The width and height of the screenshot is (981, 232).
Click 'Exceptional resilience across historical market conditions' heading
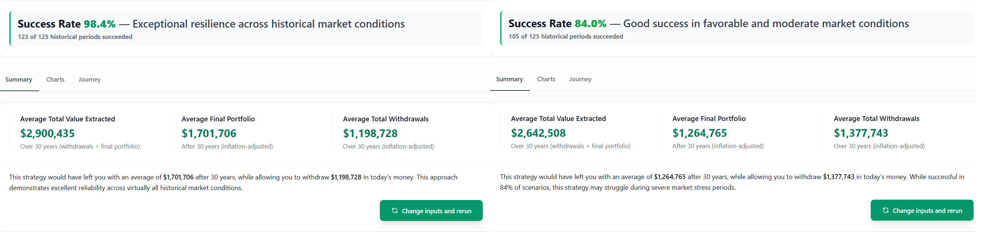click(268, 24)
